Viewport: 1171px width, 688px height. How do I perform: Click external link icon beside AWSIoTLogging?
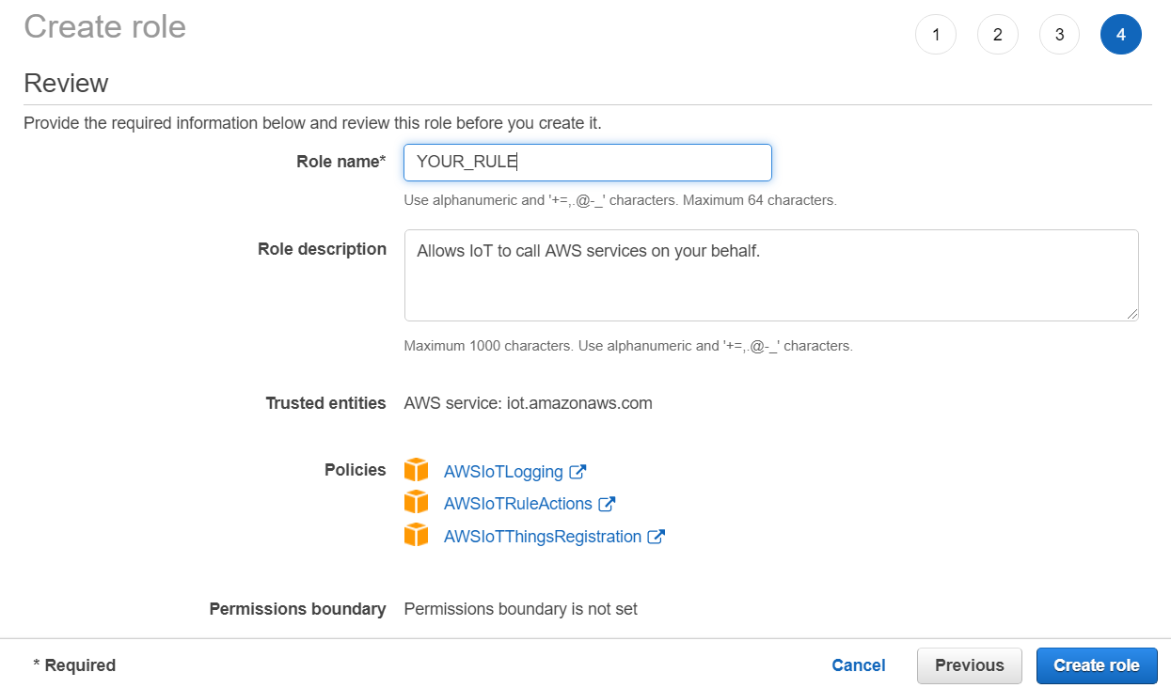578,472
